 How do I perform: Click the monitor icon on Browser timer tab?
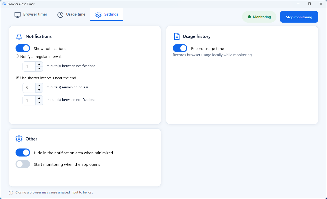point(17,15)
